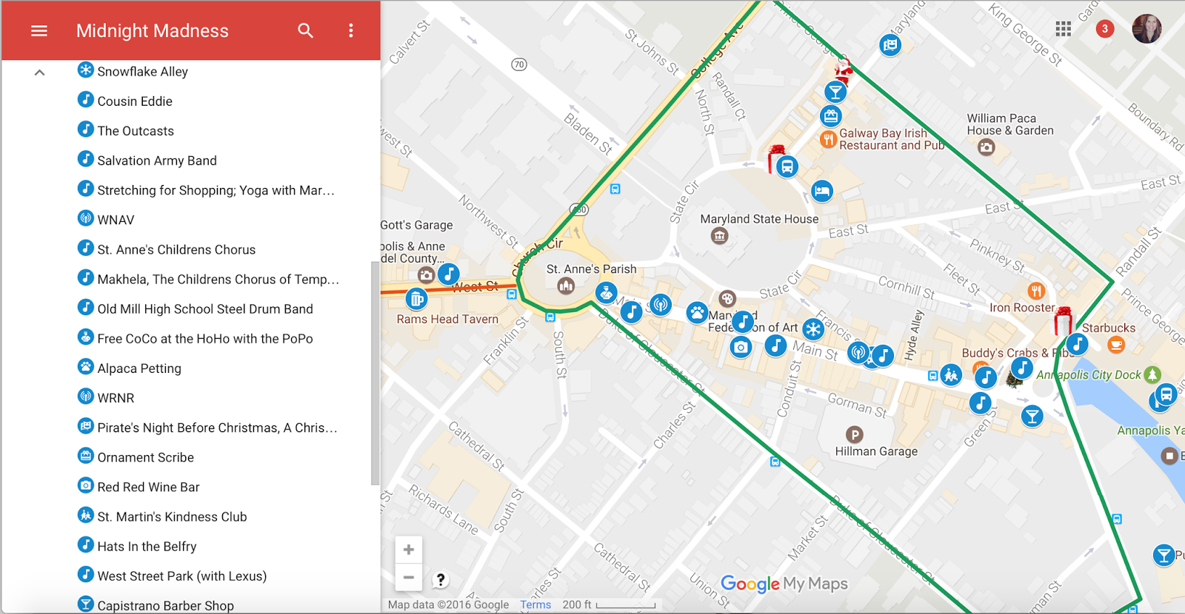
Task: Open notifications badge showing 3
Action: tap(1105, 29)
